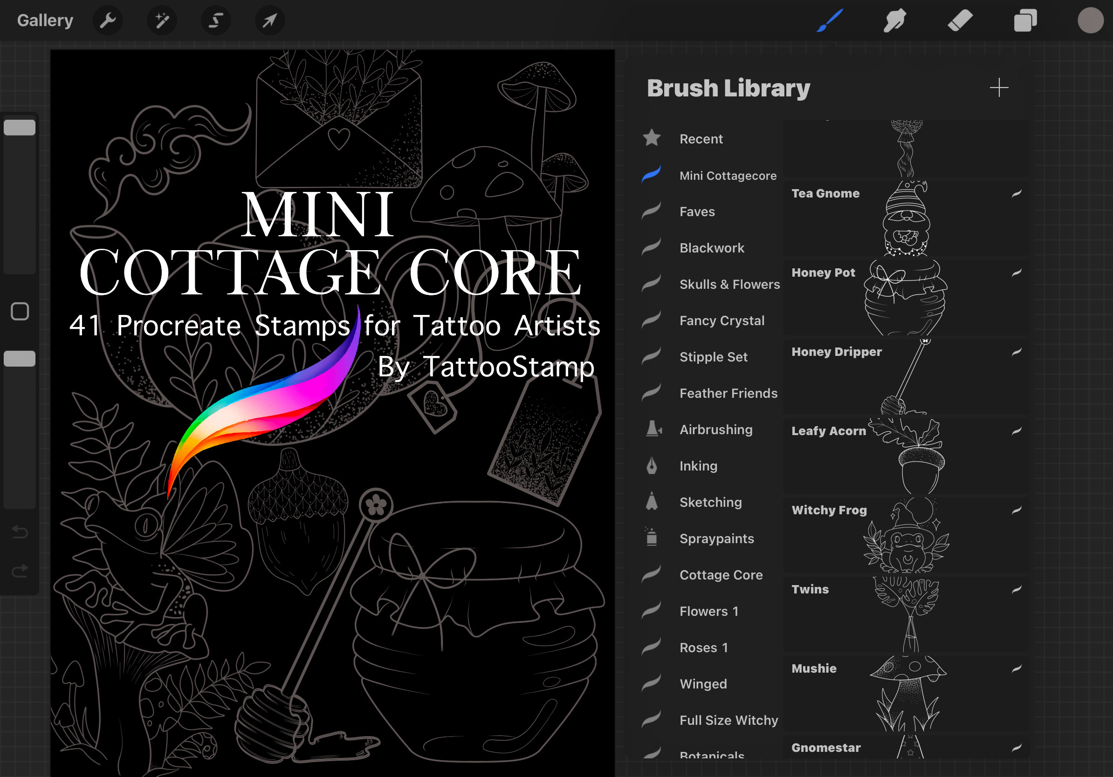
Task: Activate the Eraser tool
Action: click(x=960, y=20)
